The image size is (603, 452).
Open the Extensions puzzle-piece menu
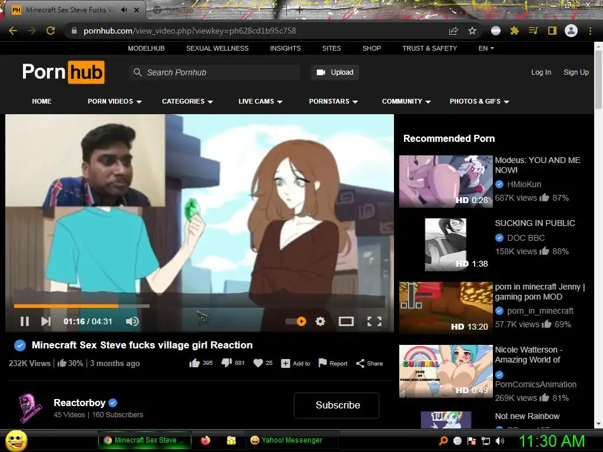coord(515,31)
